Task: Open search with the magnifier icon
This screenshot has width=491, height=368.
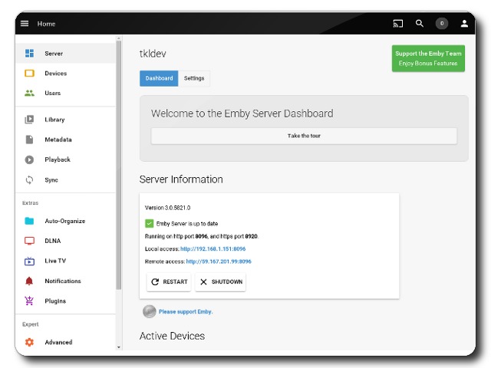Action: coord(420,24)
